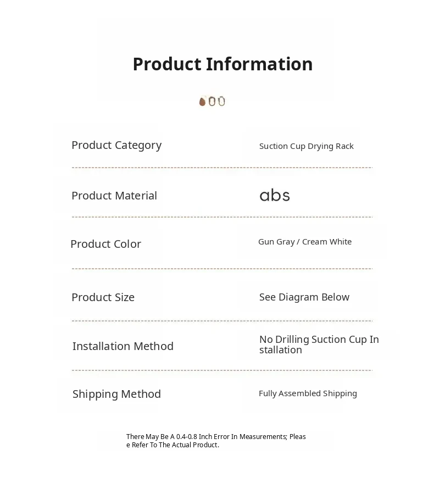Select the Product Color label
Screen dimensions: 434x483
tap(105, 244)
